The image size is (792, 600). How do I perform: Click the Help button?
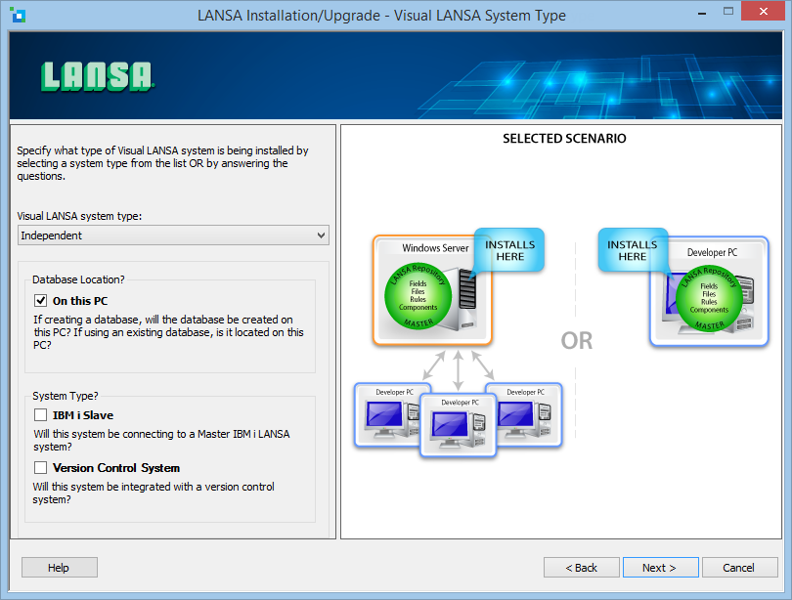(59, 568)
